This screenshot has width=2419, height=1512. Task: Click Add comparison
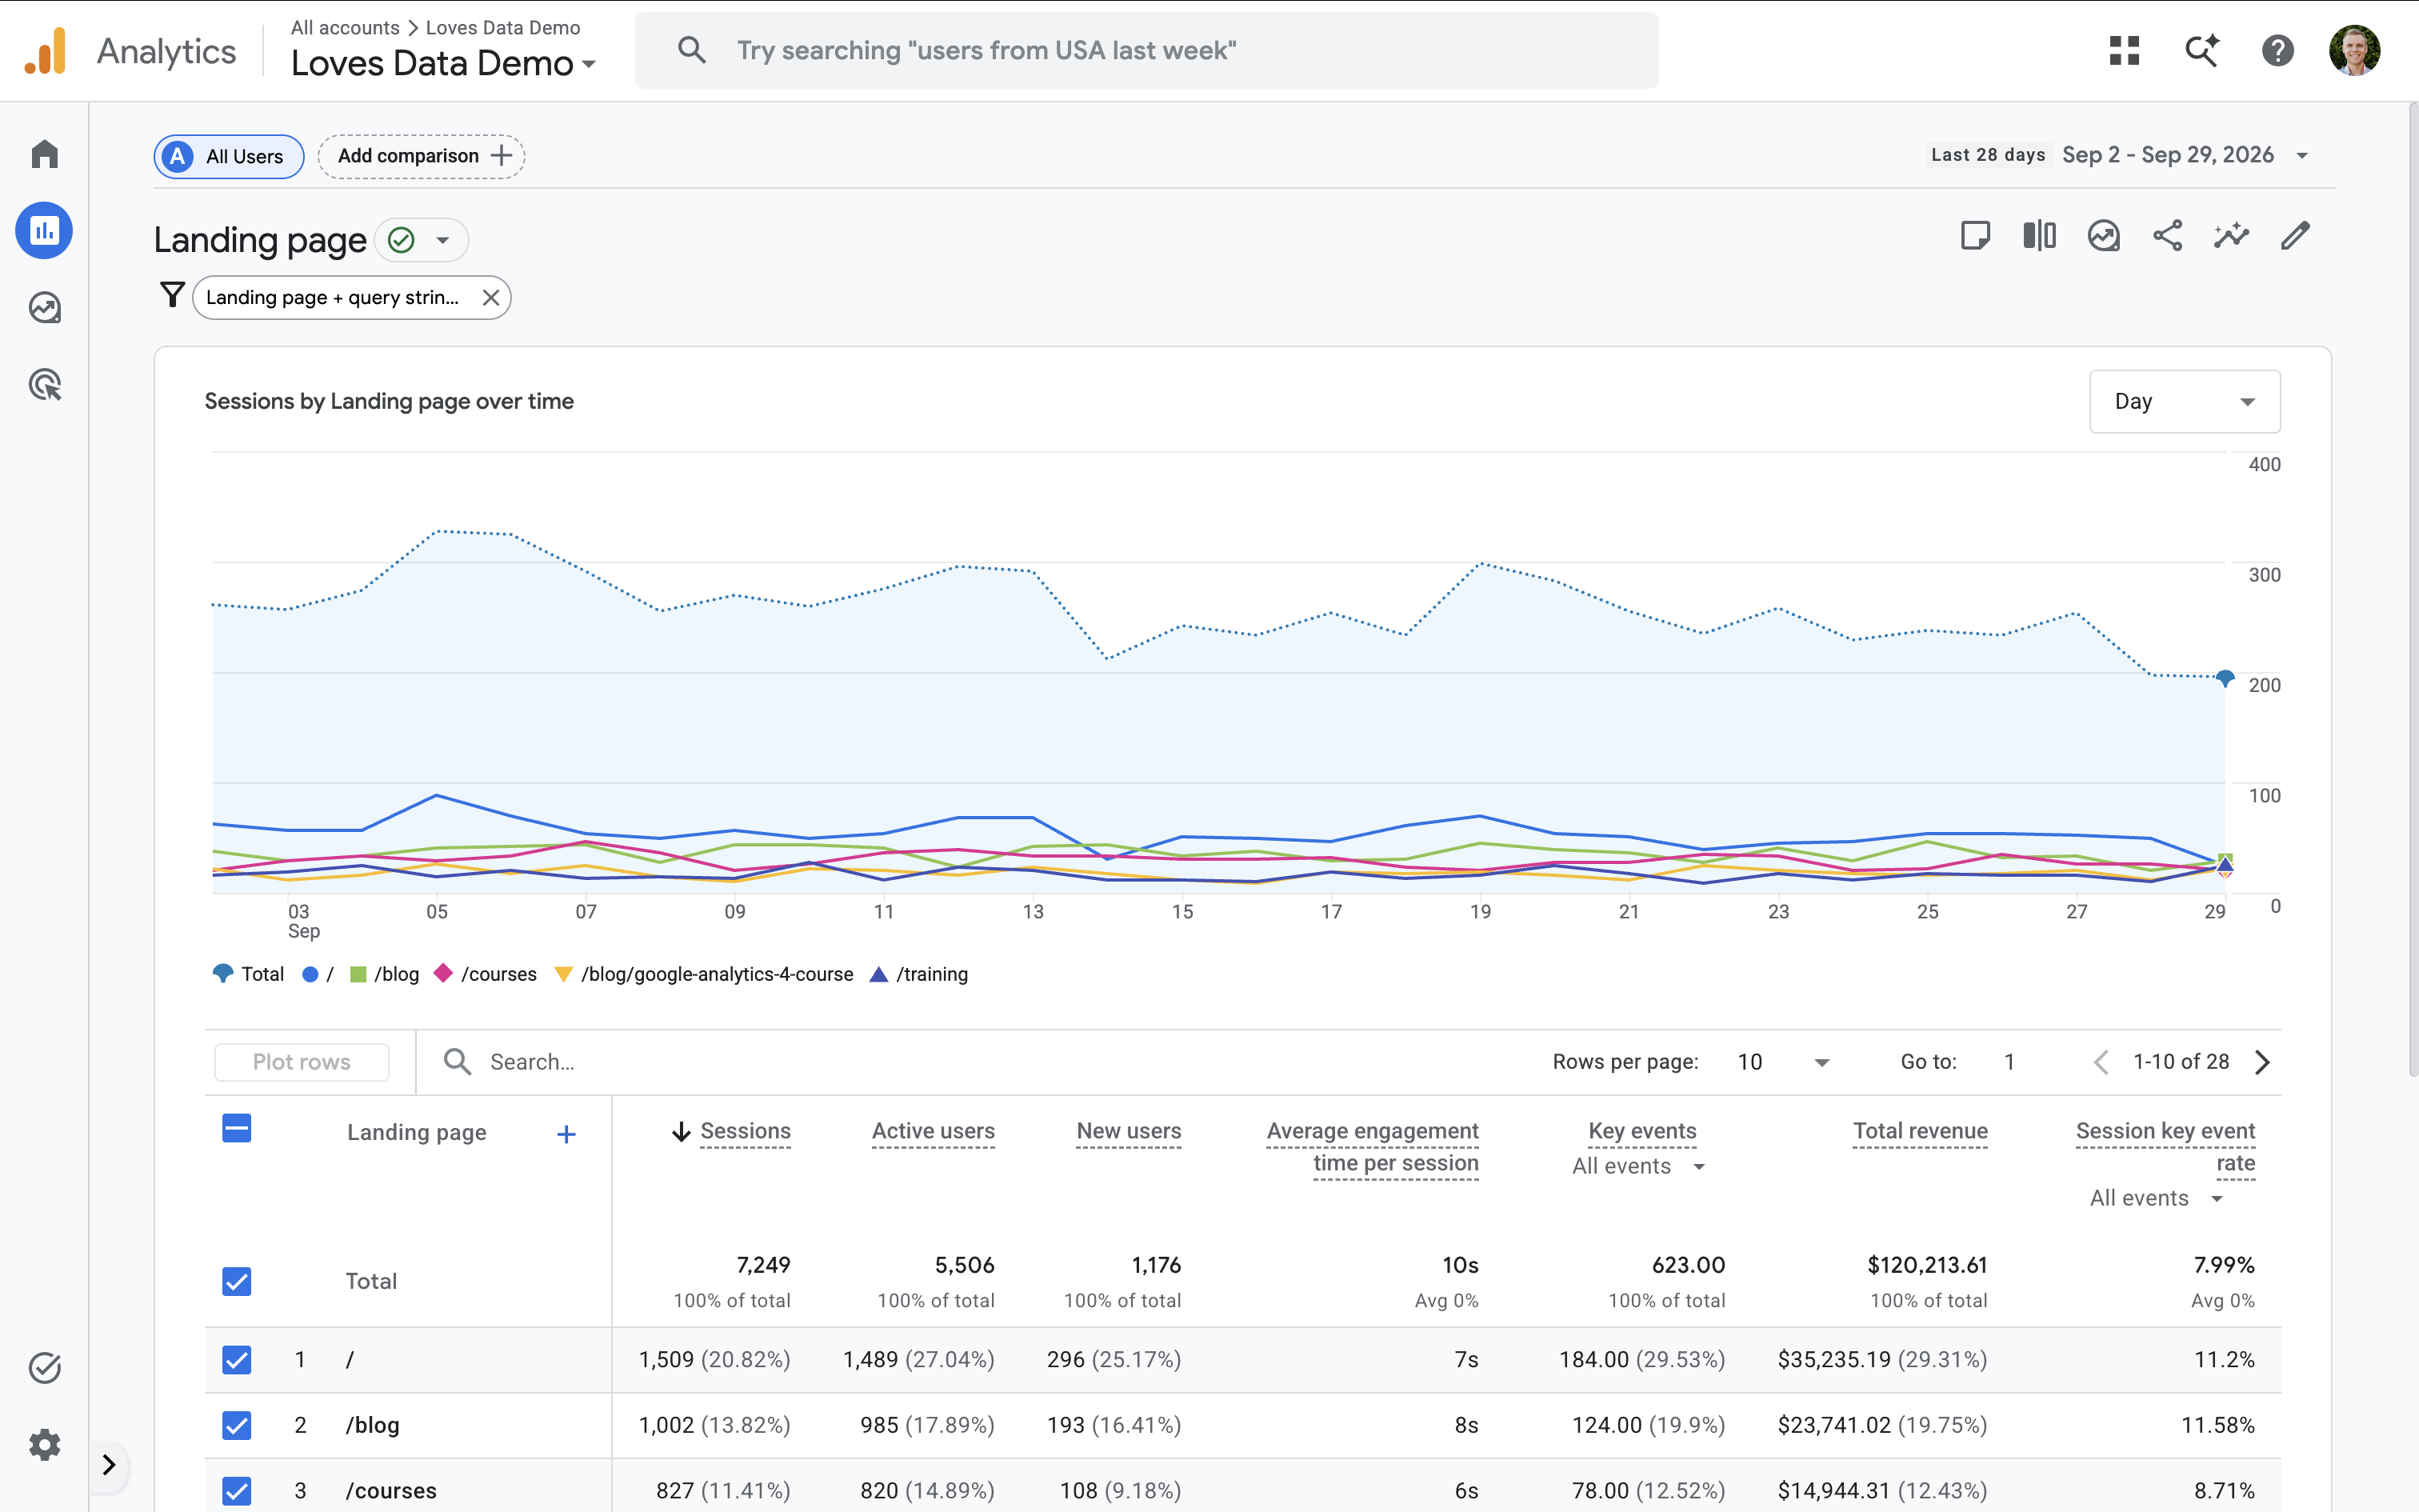[x=422, y=156]
